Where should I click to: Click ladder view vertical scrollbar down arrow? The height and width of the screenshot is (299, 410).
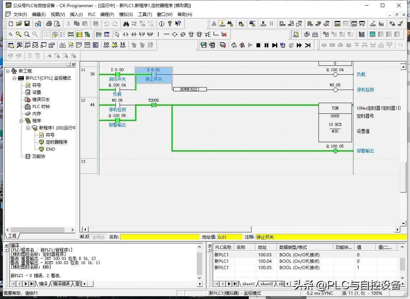point(403,224)
